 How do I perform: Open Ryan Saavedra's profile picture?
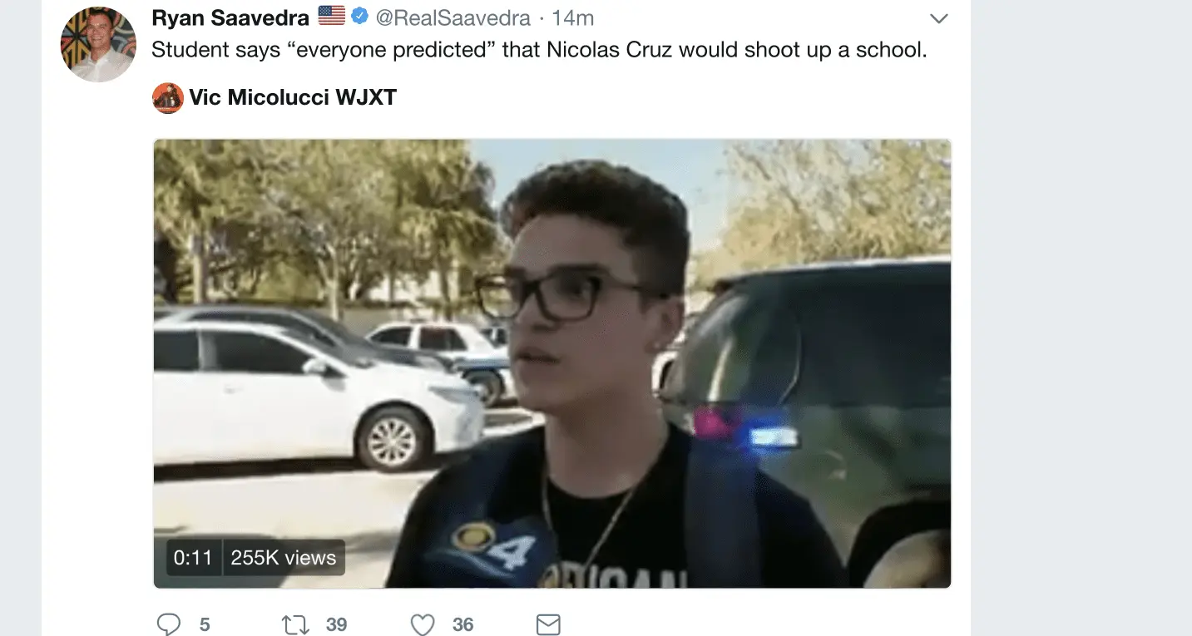[x=98, y=45]
